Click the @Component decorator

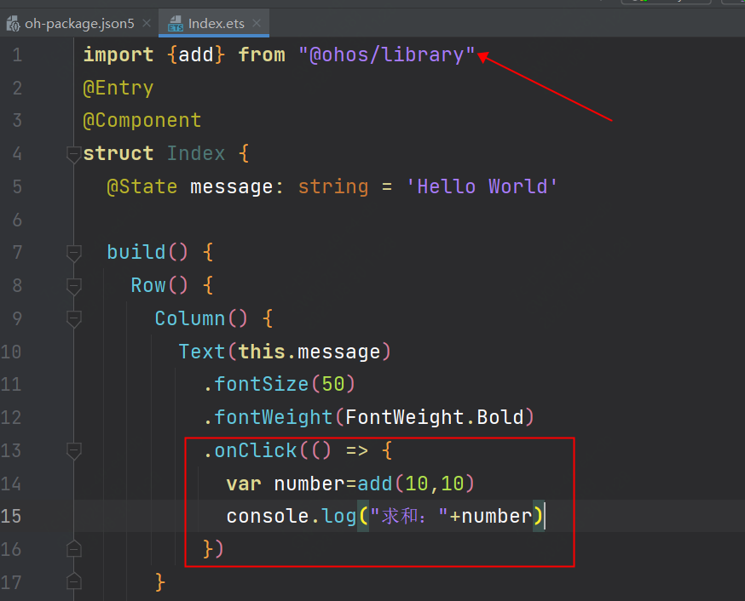point(142,121)
